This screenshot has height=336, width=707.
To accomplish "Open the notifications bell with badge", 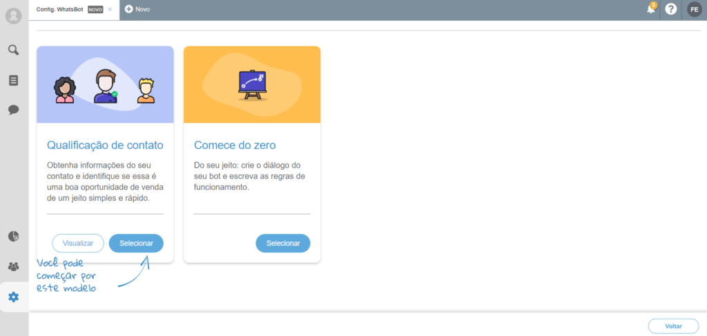I will click(x=651, y=8).
